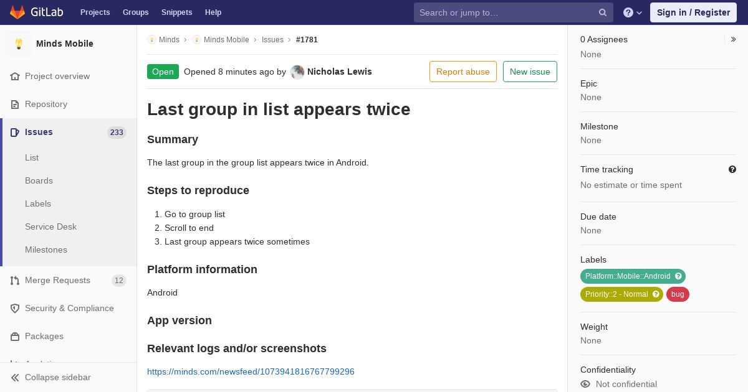The height and width of the screenshot is (392, 748).
Task: Click the Minds breadcrumb avatar icon
Action: (x=151, y=40)
